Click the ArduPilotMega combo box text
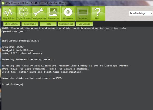This screenshot has width=153, height=110. [139, 13]
